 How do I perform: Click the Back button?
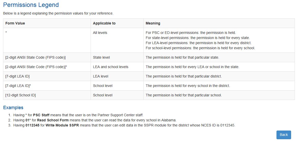click(x=283, y=135)
